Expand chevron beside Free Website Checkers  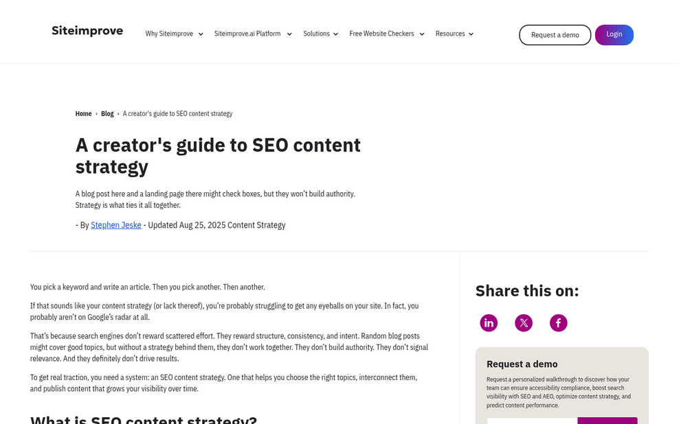pos(422,34)
